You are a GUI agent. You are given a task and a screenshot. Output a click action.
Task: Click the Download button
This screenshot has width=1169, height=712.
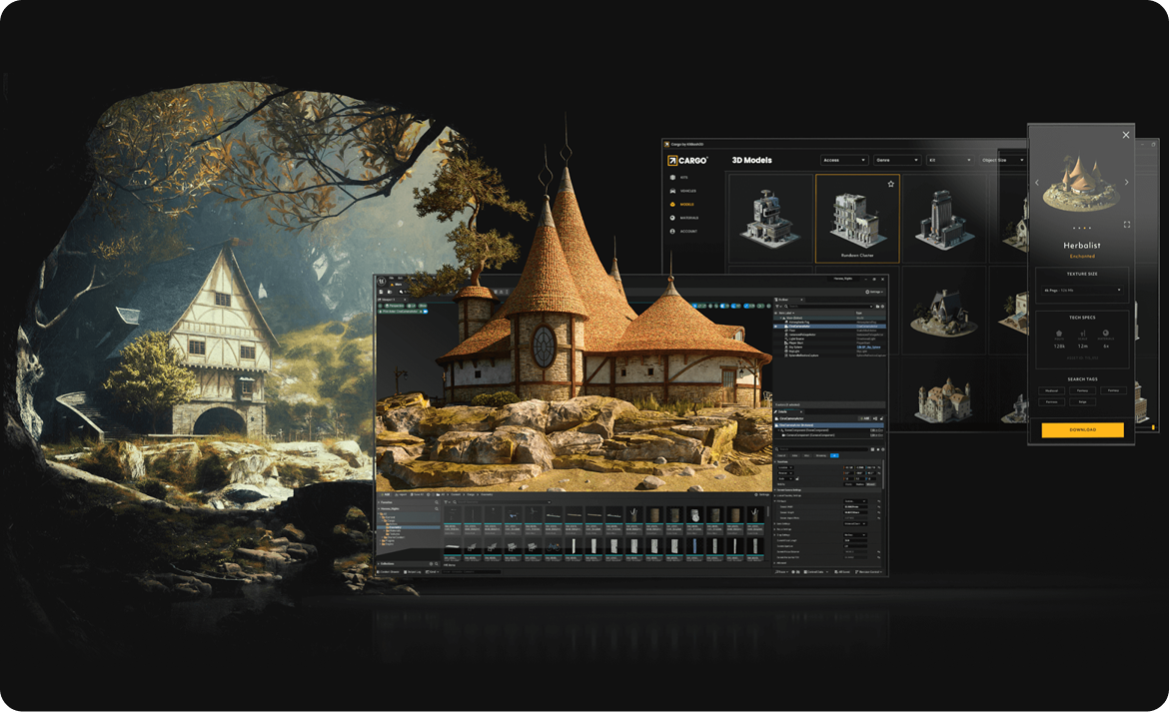tap(1081, 430)
